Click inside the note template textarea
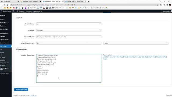The height and width of the screenshot is (97, 172). coord(69,68)
